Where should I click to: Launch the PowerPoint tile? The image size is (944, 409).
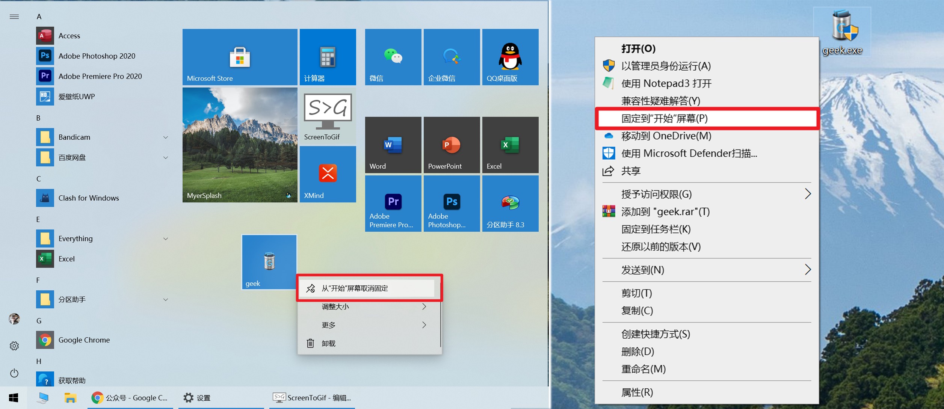452,145
